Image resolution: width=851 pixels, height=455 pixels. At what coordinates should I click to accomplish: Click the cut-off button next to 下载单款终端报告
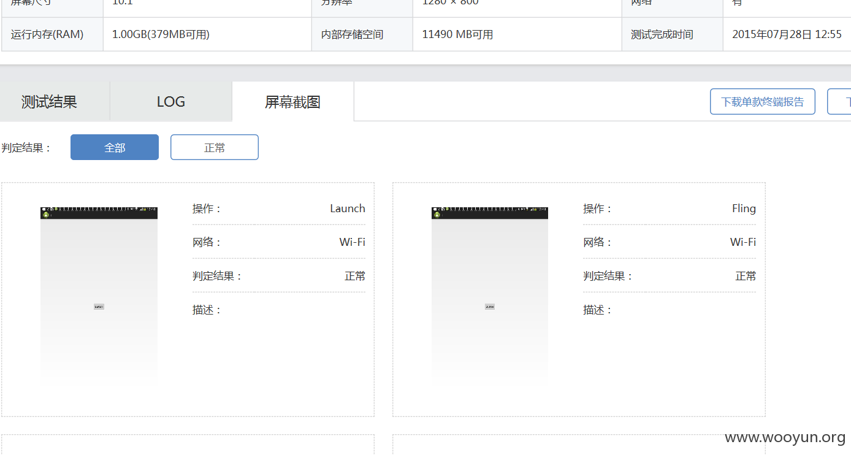[x=839, y=101]
